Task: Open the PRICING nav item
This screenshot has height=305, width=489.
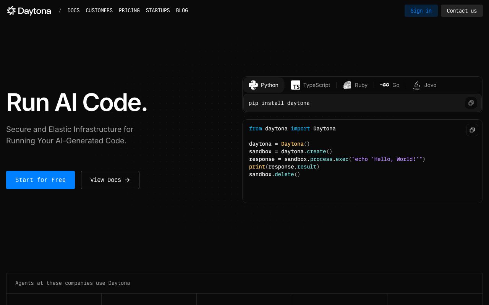Action: [x=129, y=11]
